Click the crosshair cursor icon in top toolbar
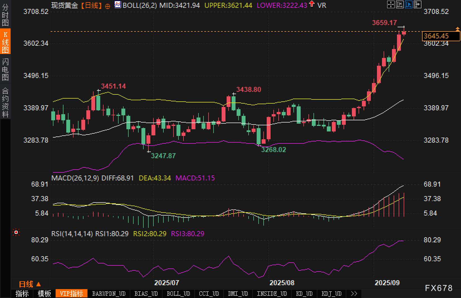This screenshot has height=298, width=461. click(x=391, y=4)
